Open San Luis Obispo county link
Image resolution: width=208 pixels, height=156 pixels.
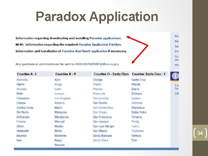pyautogui.click(x=104, y=126)
